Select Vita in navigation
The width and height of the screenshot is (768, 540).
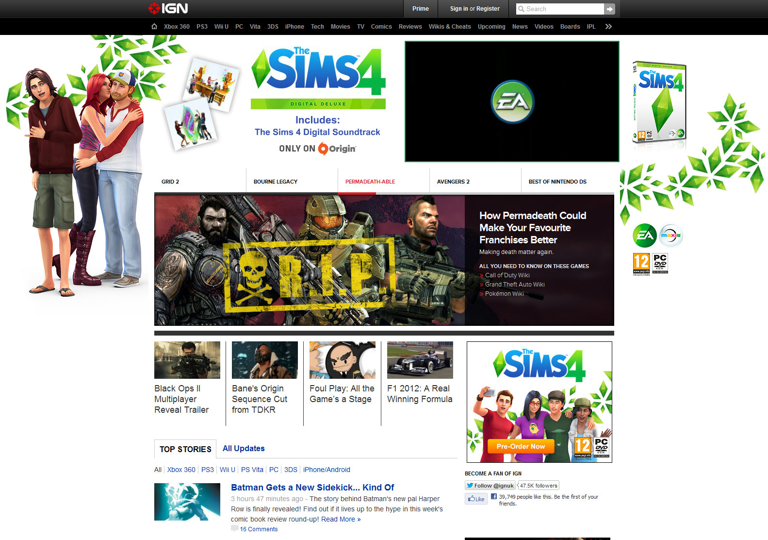click(255, 27)
